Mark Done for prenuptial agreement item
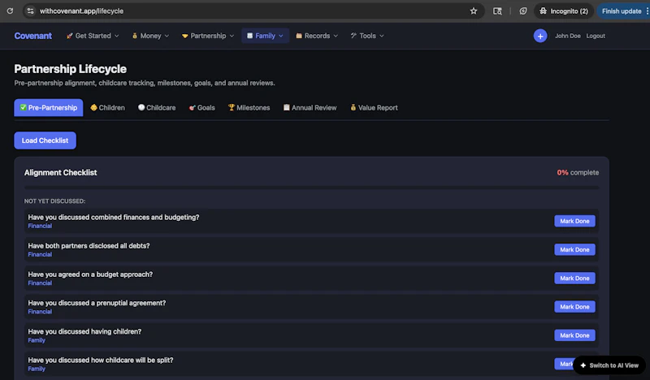 click(x=574, y=307)
